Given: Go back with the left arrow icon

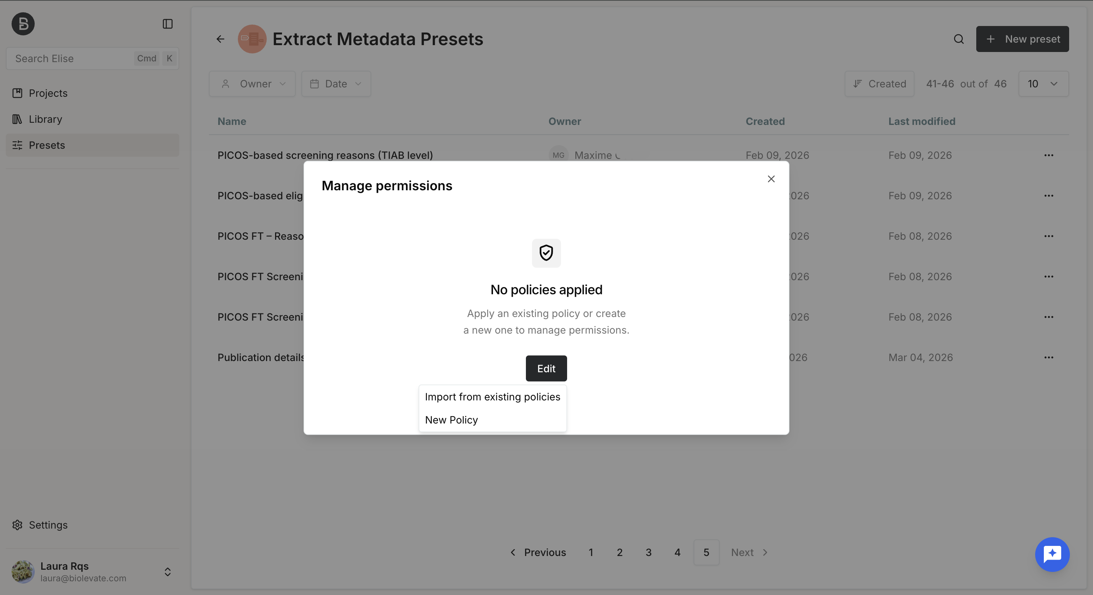Looking at the screenshot, I should coord(220,39).
